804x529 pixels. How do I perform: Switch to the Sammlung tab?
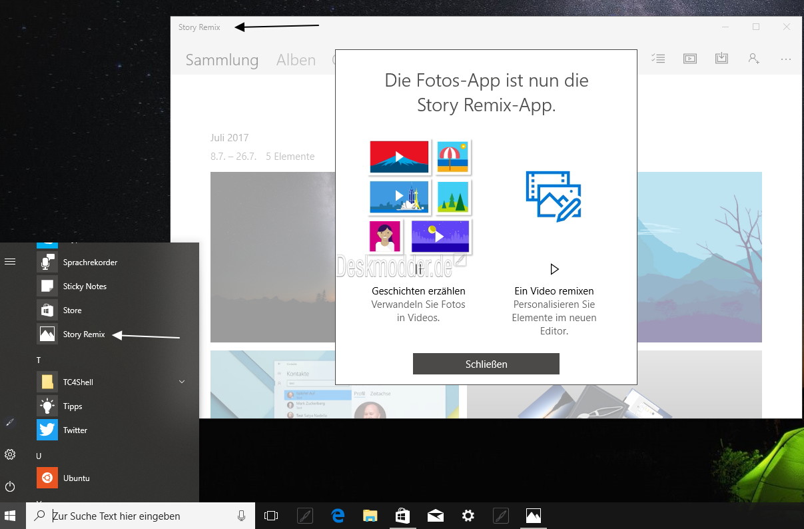click(222, 60)
